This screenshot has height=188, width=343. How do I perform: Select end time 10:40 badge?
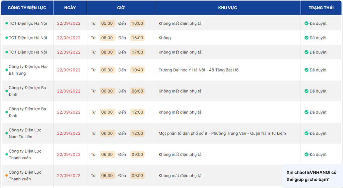[x=137, y=70]
